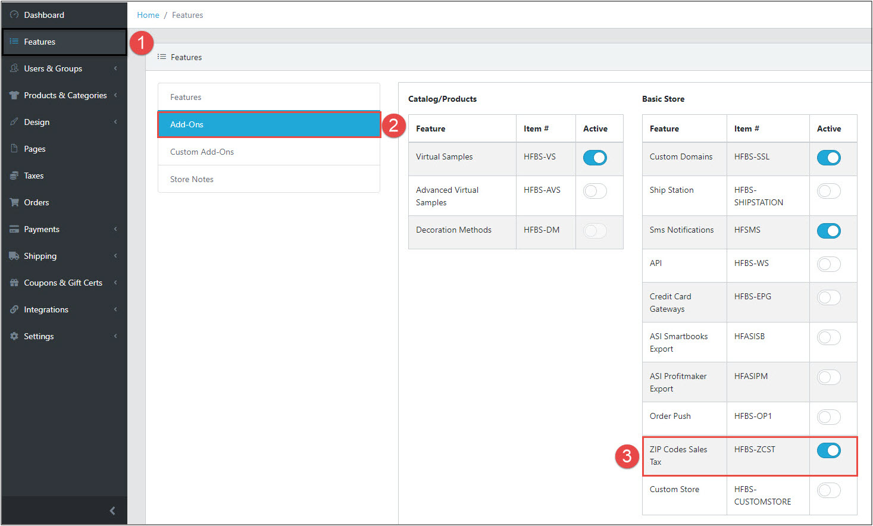873x526 pixels.
Task: Open the Payments menu item
Action: point(42,229)
